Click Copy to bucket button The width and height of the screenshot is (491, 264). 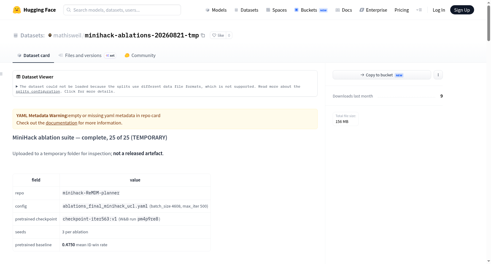pyautogui.click(x=382, y=75)
